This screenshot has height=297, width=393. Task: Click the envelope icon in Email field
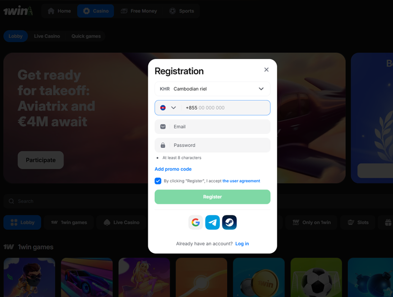coord(163,126)
